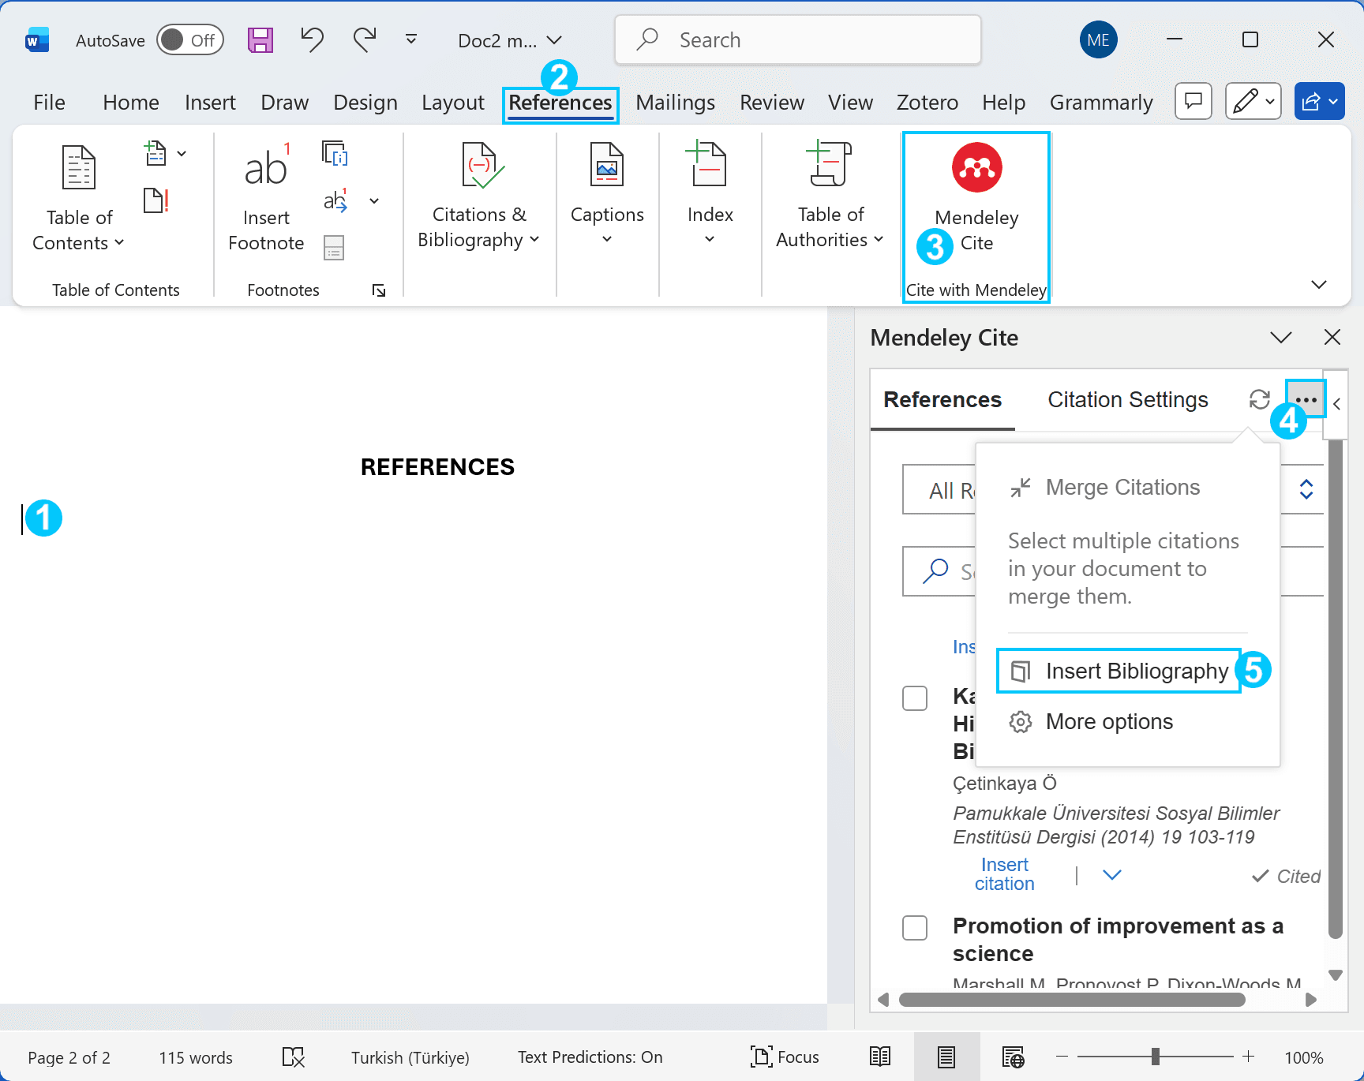The height and width of the screenshot is (1081, 1364).
Task: Insert a Footnote
Action: point(266,198)
